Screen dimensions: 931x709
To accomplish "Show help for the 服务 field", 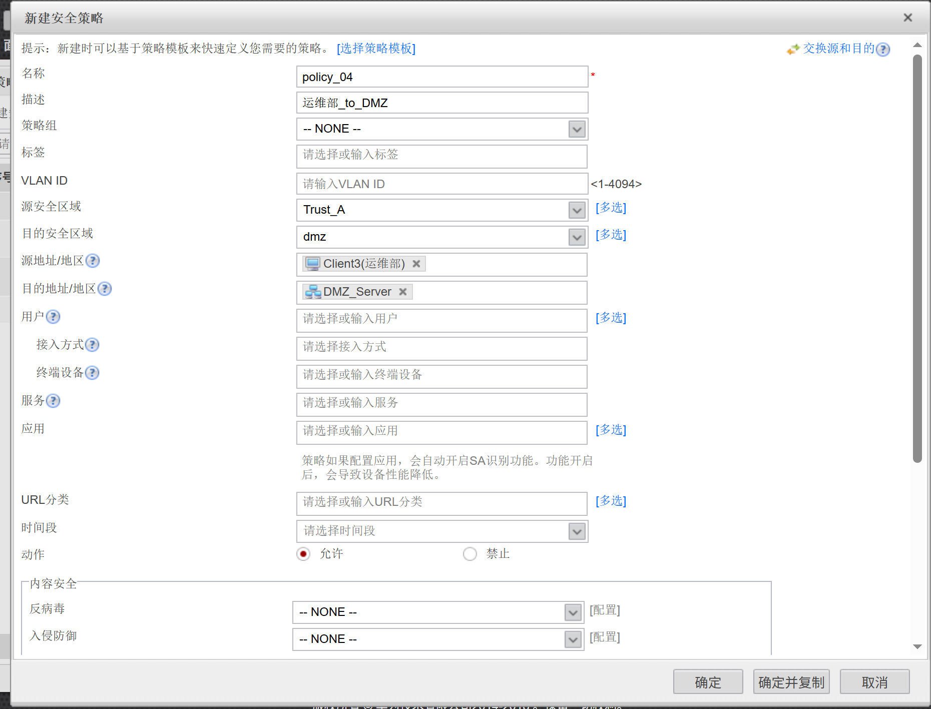I will (x=53, y=401).
